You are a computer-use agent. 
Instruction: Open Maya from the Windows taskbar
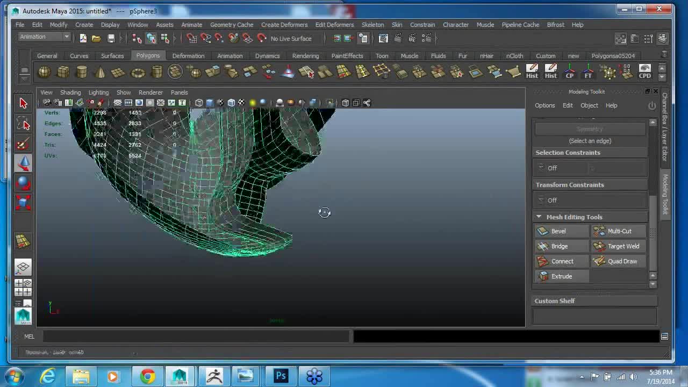coord(180,376)
